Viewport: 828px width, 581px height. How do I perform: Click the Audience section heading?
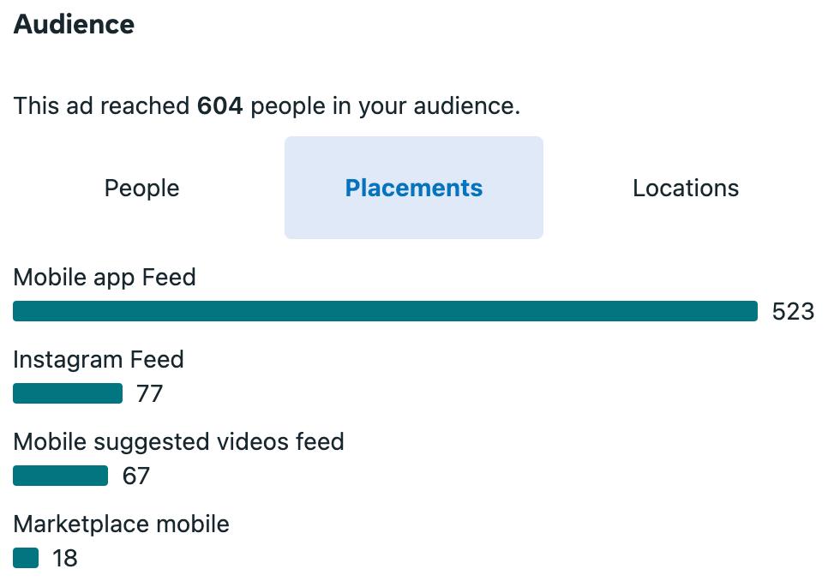[74, 24]
